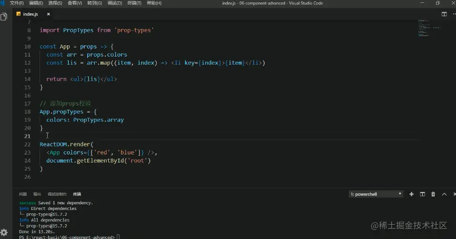
Task: Kill the terminal with the trash icon
Action: coord(433,194)
